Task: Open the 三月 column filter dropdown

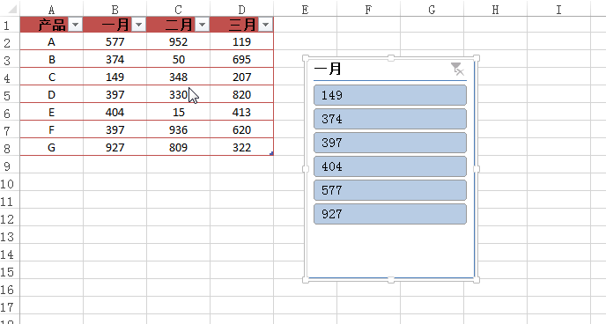Action: (265, 26)
